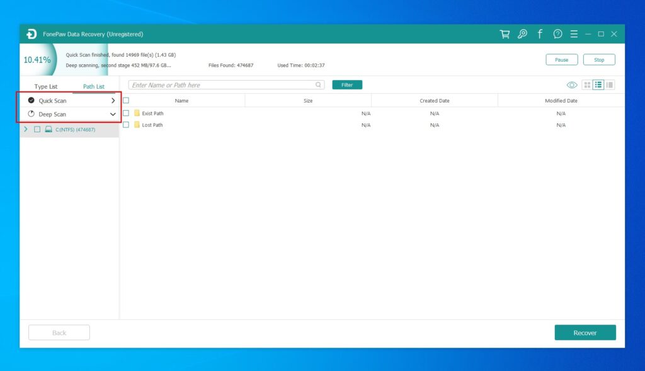The image size is (645, 371).
Task: Switch to thumbnail view mode
Action: tap(587, 84)
